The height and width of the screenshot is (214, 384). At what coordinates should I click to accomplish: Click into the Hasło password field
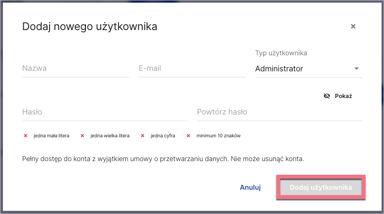tap(104, 112)
